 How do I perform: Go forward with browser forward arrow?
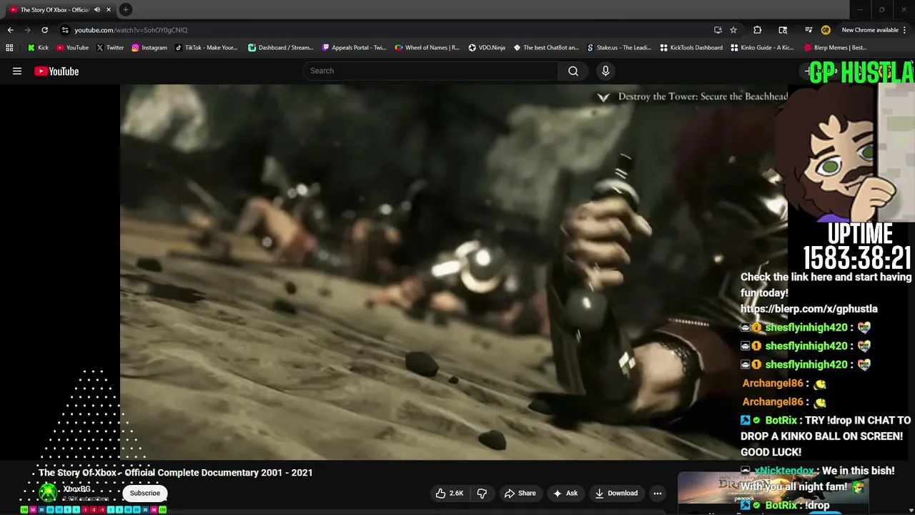(x=27, y=30)
